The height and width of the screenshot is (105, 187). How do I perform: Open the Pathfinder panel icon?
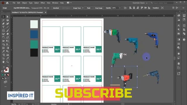coord(184,34)
